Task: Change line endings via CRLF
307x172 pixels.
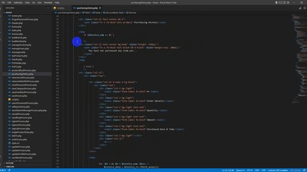Action: point(257,170)
